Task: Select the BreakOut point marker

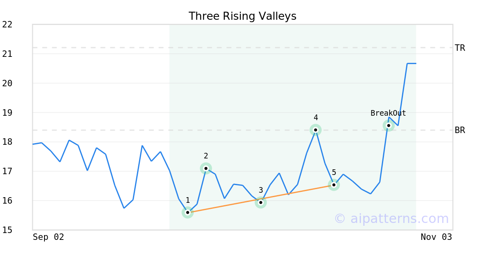Action: pyautogui.click(x=388, y=125)
